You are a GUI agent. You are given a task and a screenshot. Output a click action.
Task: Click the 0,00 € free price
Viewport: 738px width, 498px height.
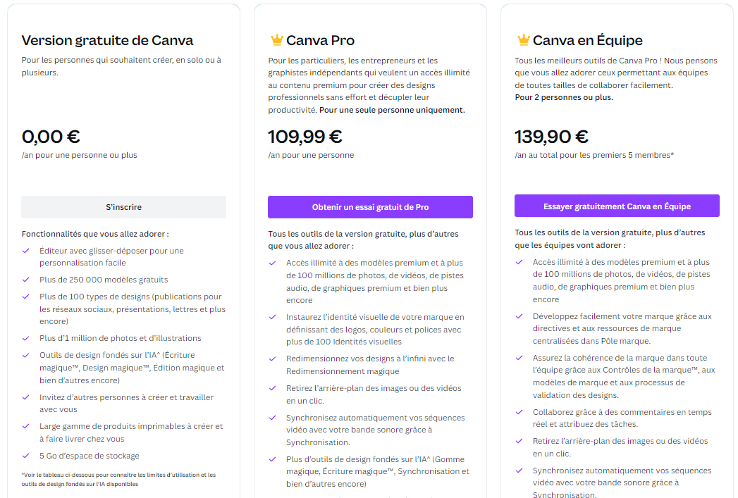(51, 136)
